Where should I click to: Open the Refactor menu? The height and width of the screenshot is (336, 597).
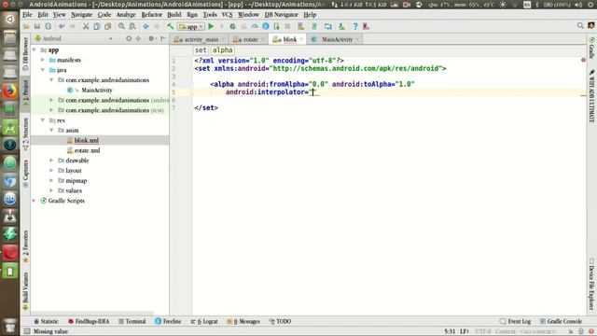(x=151, y=15)
